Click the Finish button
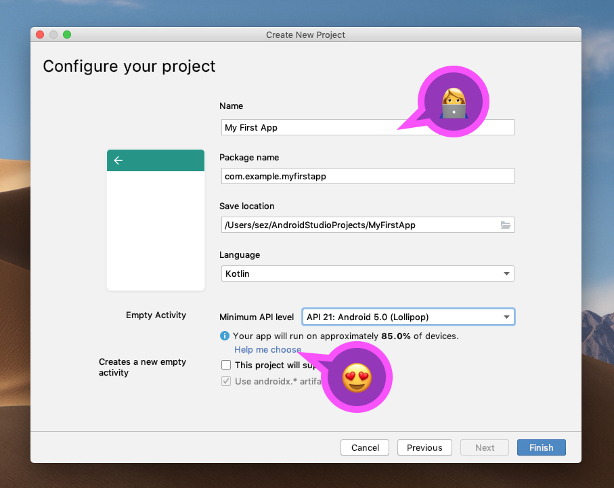Viewport: 614px width, 488px height. coord(541,447)
